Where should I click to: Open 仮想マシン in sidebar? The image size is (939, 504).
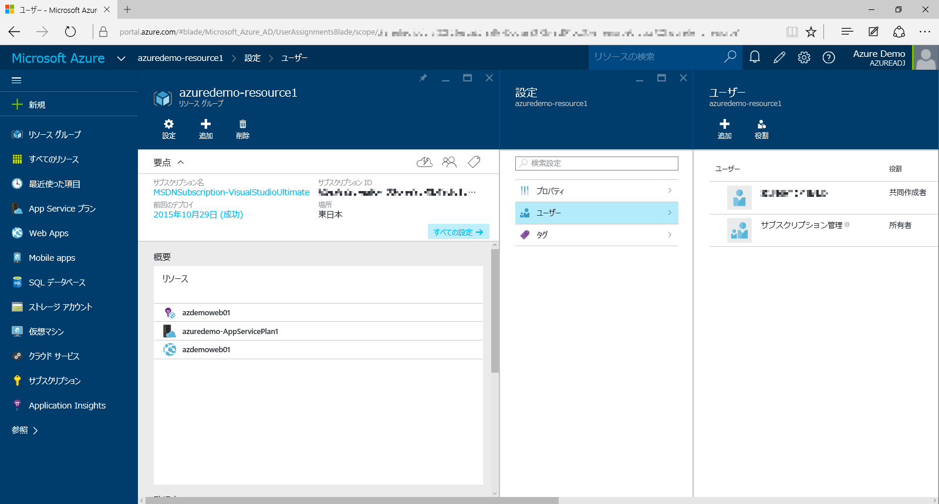(x=69, y=332)
